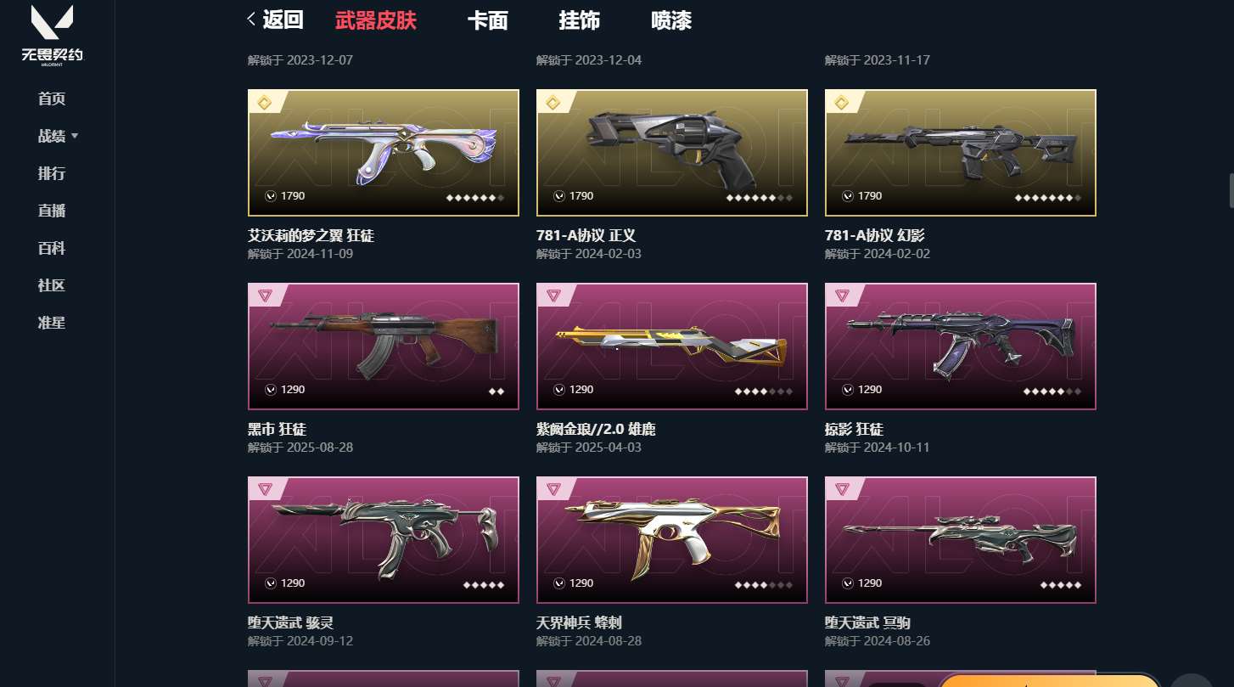Click the pink tier triangle on 黑市 狂徒 card
Screen dimensions: 1234x687
(264, 296)
